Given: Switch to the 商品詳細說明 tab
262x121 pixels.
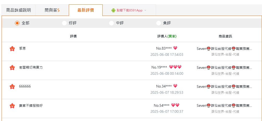Looking at the screenshot, I should (x=18, y=10).
